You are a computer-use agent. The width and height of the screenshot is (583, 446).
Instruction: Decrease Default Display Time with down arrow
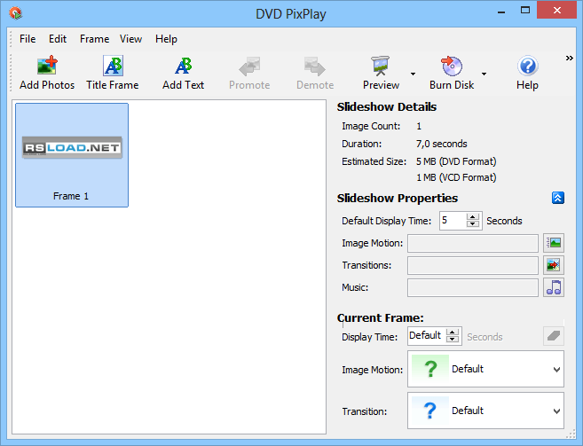click(473, 223)
